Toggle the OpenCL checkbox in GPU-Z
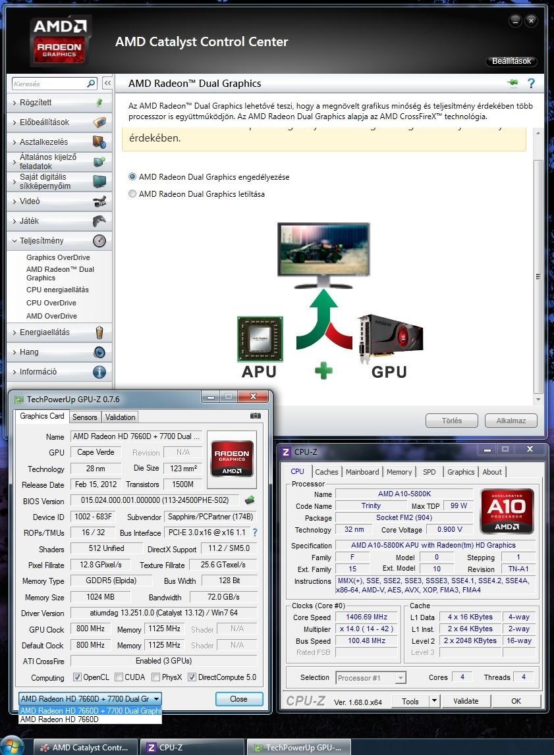The image size is (554, 755). point(77,677)
